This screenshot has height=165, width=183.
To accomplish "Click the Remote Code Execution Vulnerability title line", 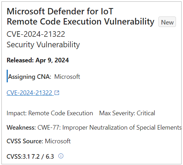I will [x=81, y=22].
